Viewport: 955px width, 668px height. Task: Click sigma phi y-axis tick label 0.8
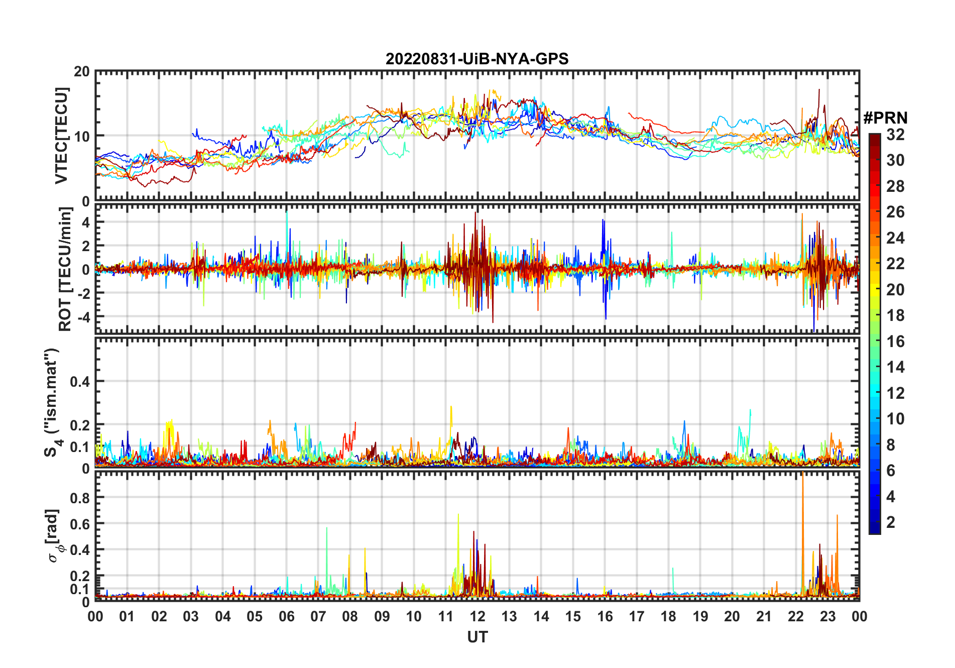(80, 498)
